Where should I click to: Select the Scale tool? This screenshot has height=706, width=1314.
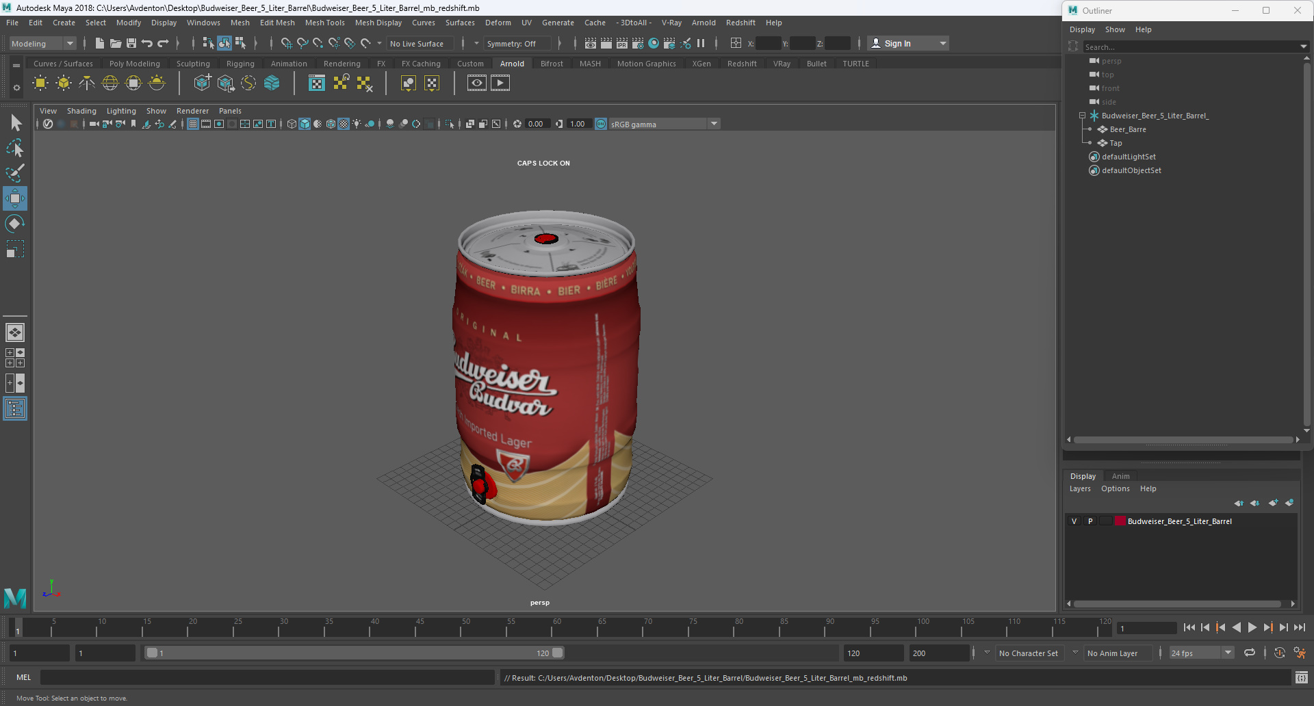[15, 249]
